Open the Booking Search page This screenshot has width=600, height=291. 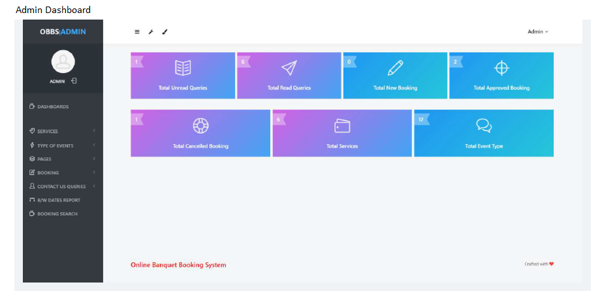[x=63, y=214]
